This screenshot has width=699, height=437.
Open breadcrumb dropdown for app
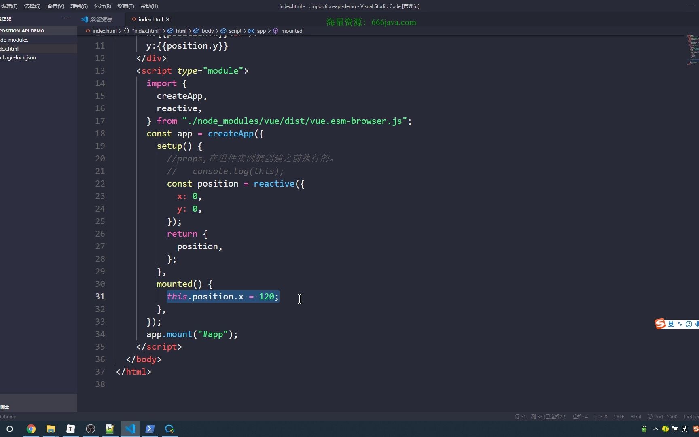click(261, 31)
